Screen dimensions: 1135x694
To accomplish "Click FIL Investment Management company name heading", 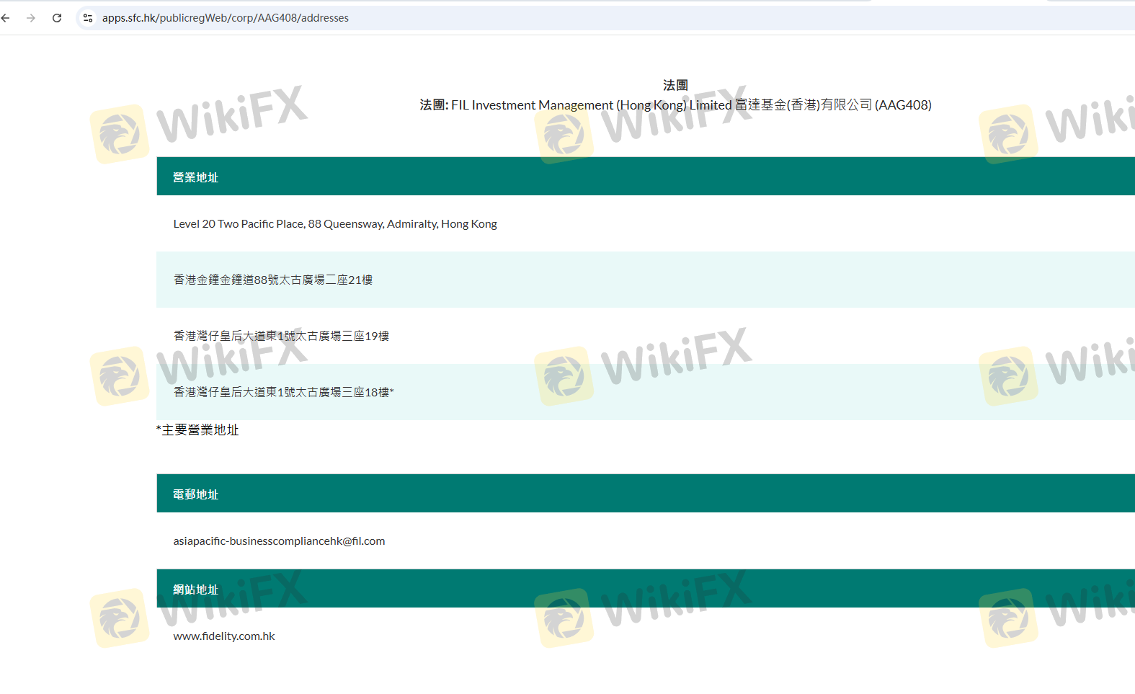I will pyautogui.click(x=675, y=105).
